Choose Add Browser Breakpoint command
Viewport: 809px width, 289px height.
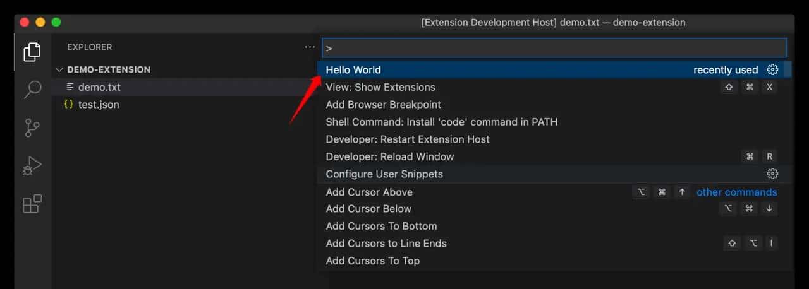383,105
